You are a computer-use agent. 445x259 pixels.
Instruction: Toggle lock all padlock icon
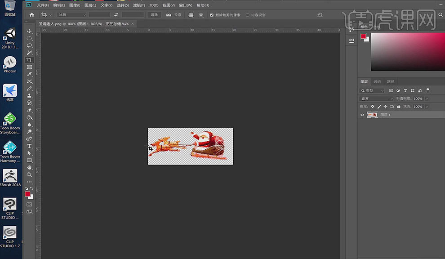pos(398,107)
